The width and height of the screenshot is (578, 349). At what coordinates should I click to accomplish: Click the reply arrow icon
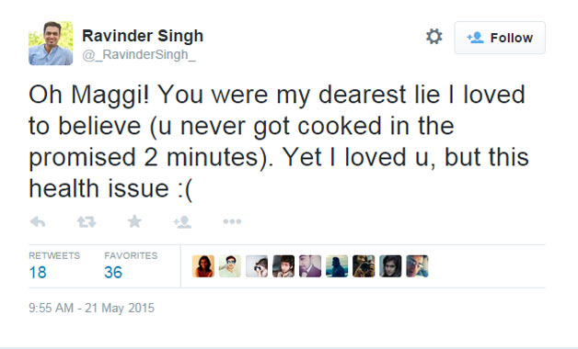click(38, 221)
